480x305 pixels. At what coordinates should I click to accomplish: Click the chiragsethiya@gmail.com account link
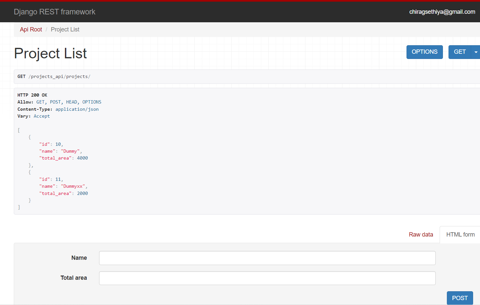coord(442,11)
